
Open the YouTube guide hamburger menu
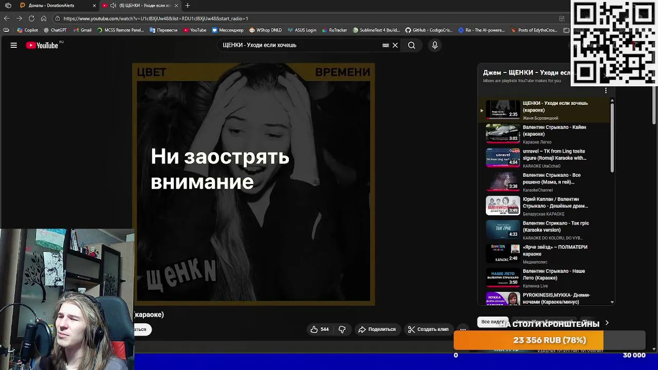(14, 45)
